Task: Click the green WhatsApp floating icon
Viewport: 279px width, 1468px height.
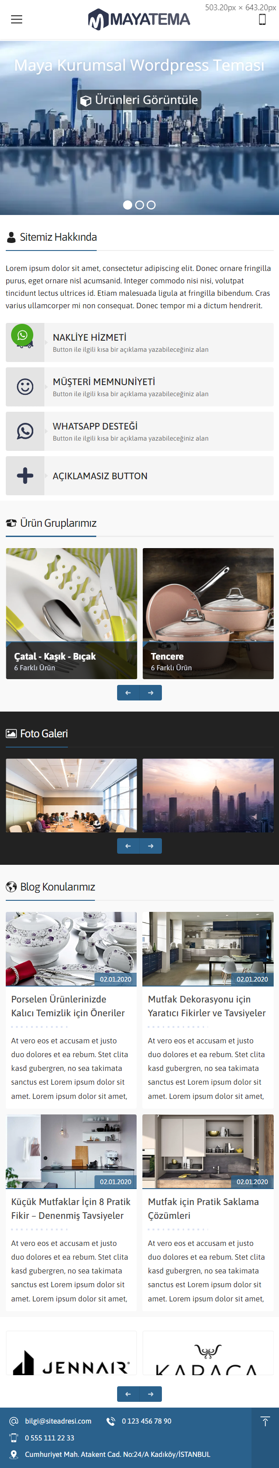Action: pyautogui.click(x=22, y=335)
